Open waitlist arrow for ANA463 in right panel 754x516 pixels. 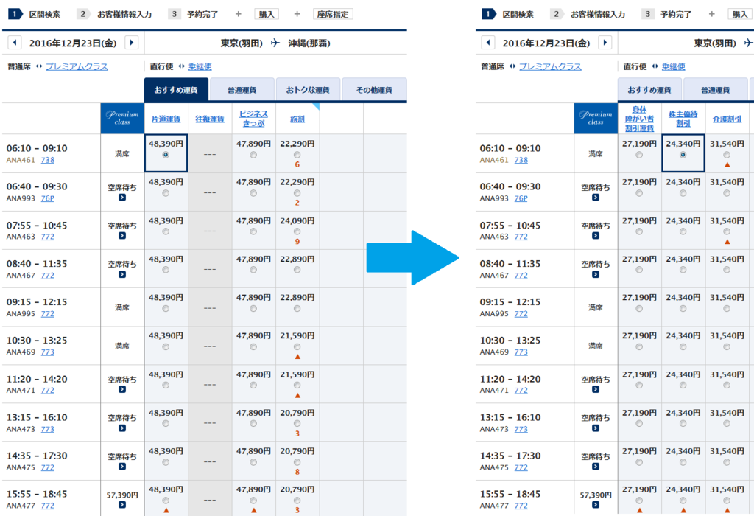[596, 236]
